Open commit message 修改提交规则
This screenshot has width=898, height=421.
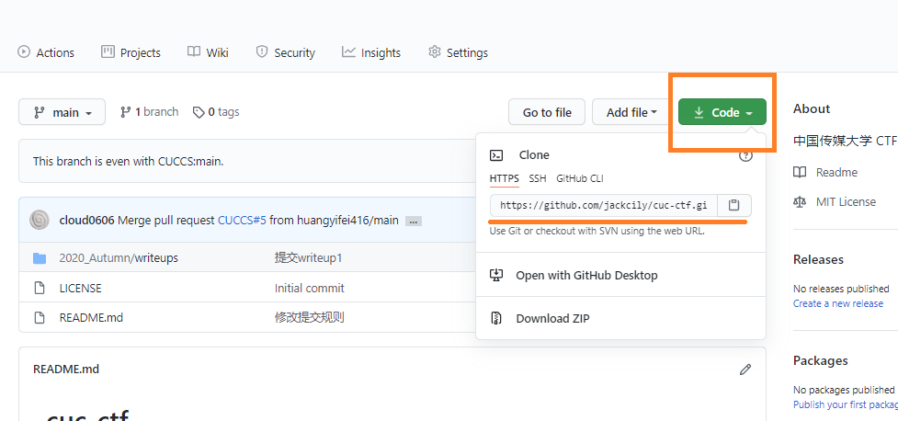click(309, 317)
